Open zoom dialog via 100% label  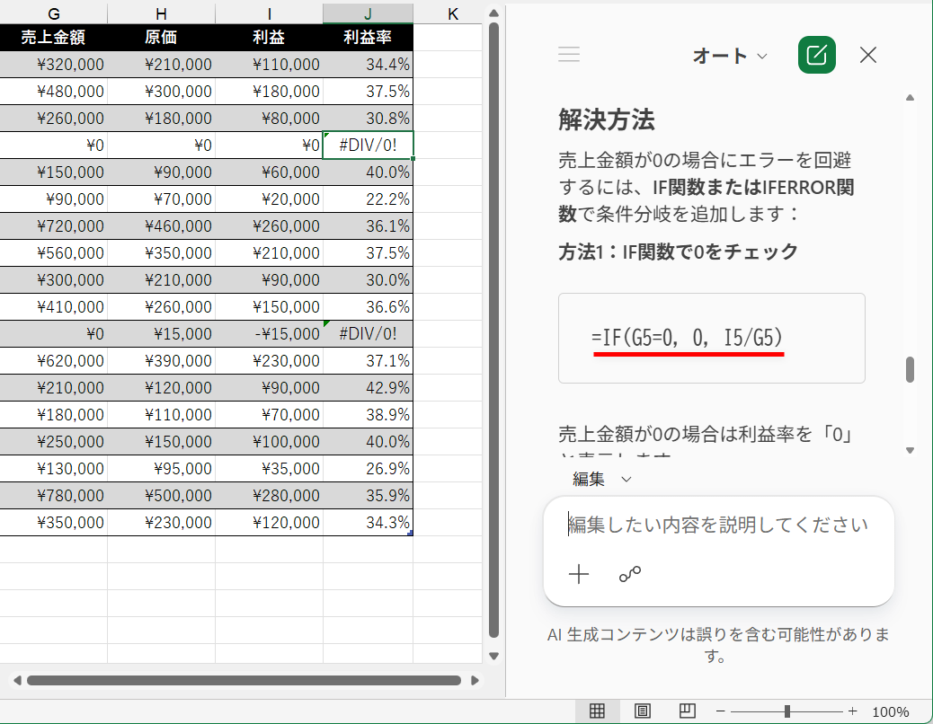[890, 712]
